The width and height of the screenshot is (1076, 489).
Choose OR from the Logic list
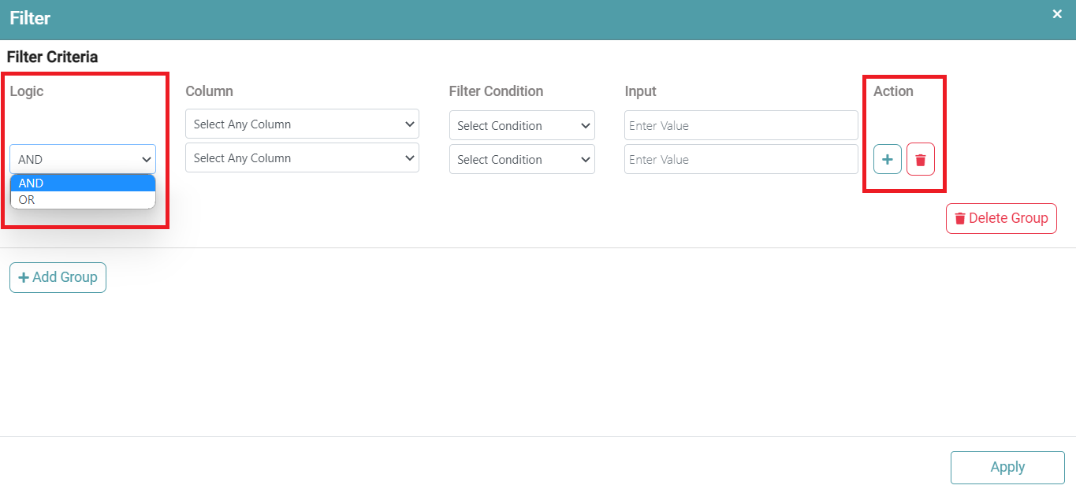83,200
